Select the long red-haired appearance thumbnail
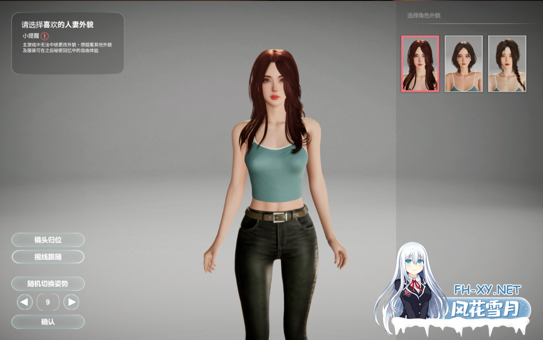 [420, 64]
